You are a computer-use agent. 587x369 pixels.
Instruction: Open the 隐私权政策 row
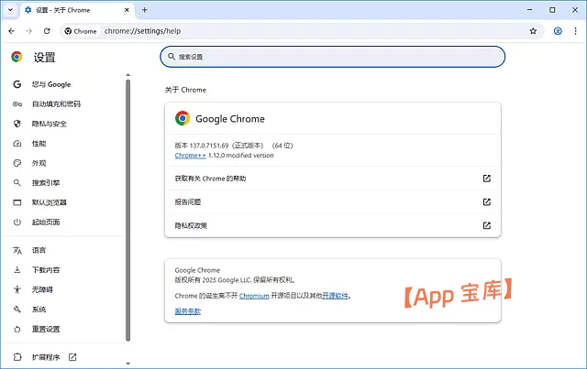pyautogui.click(x=333, y=225)
